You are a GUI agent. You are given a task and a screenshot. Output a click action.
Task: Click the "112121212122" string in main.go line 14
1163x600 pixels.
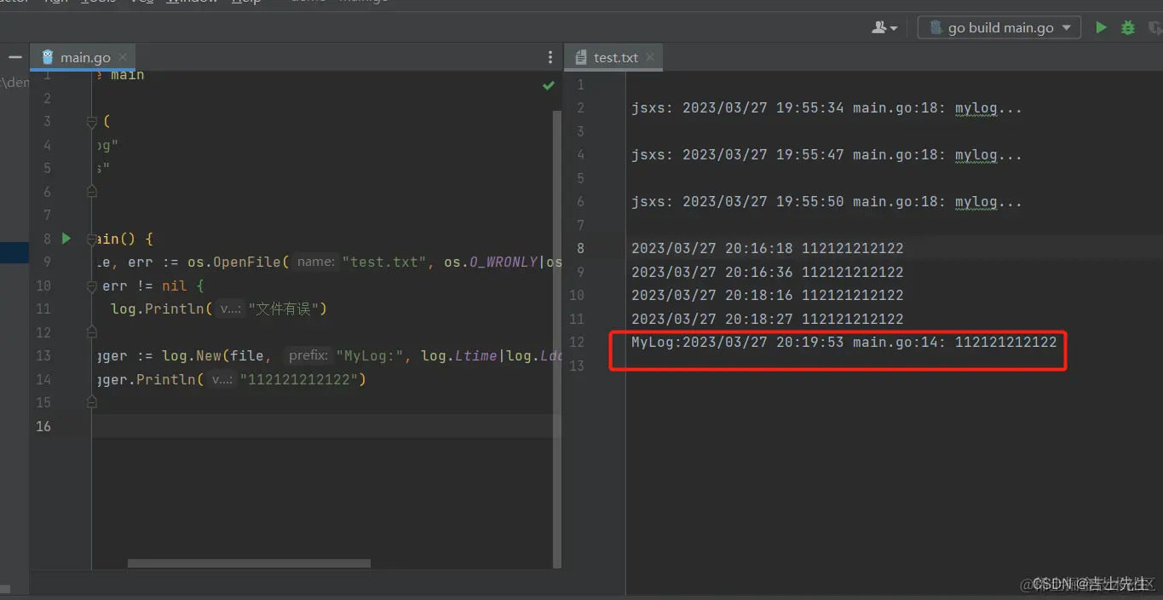click(x=298, y=379)
